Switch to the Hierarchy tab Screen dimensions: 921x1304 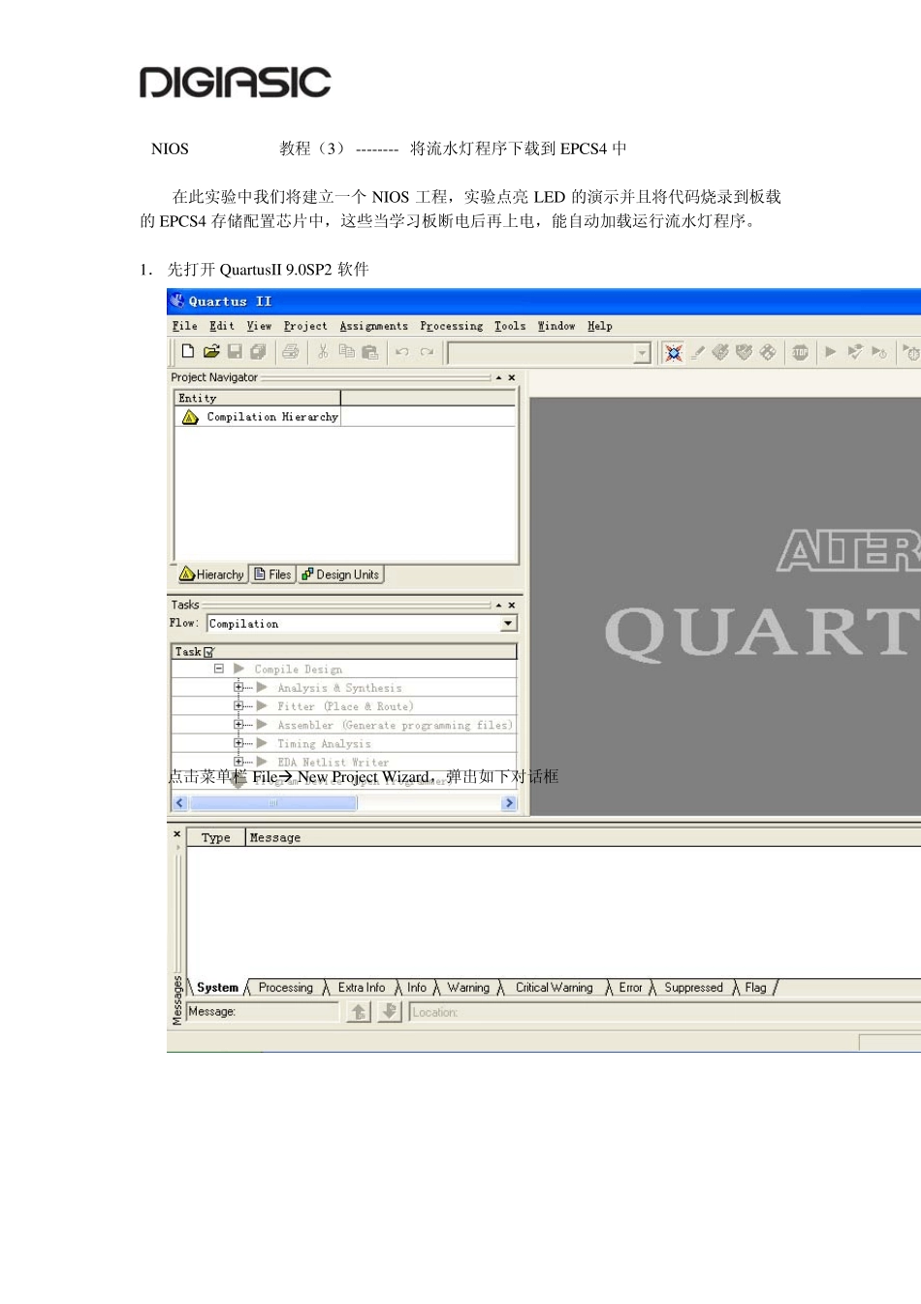(211, 574)
